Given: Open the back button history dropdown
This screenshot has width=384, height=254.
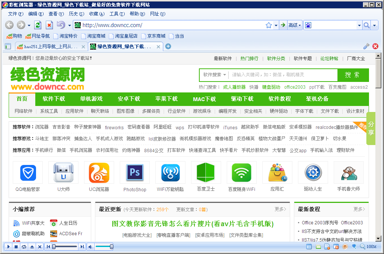Looking at the screenshot, I should 28,25.
